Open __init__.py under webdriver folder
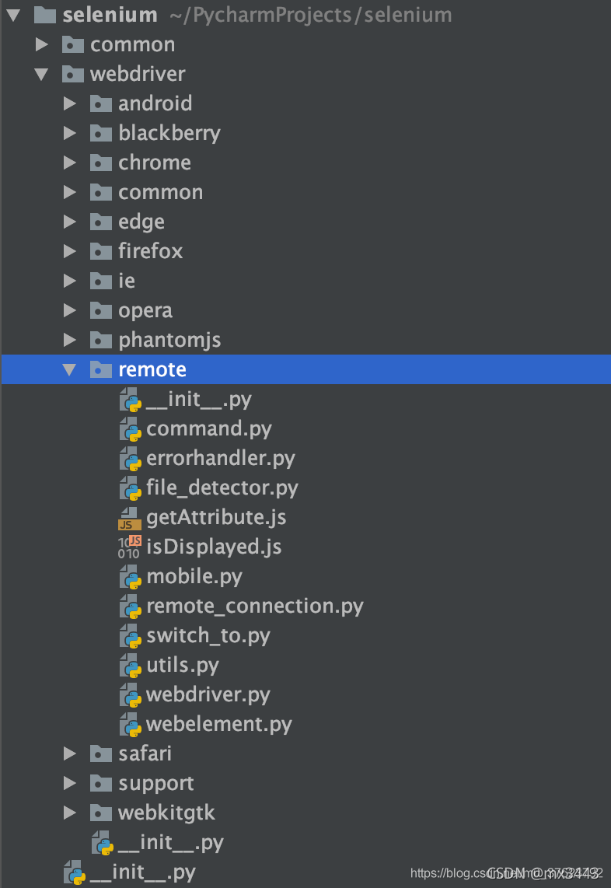Viewport: 611px width, 888px height. 170,843
